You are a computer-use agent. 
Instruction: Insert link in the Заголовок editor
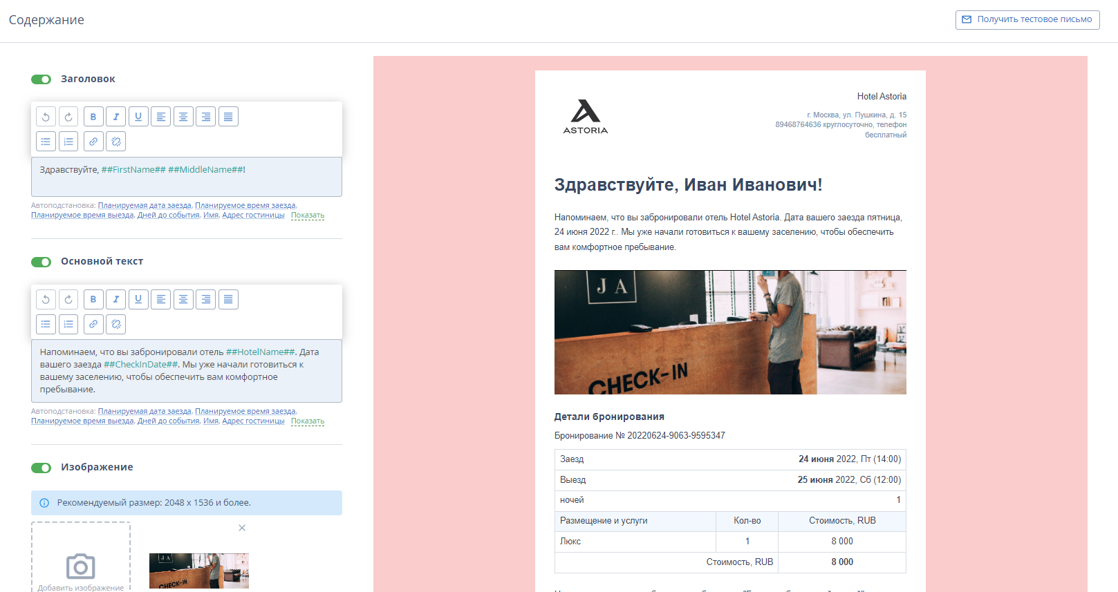(93, 142)
